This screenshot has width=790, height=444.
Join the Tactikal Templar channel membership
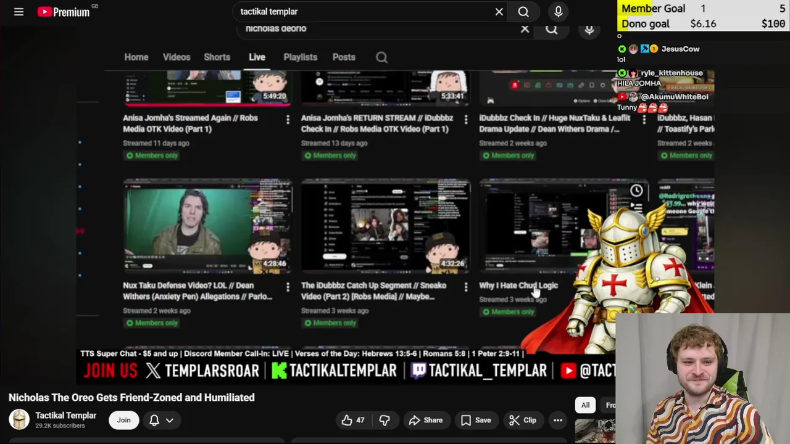pos(124,420)
